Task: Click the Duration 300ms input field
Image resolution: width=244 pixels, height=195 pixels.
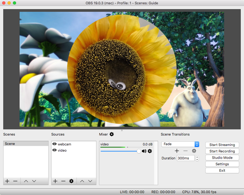Action: [186, 158]
